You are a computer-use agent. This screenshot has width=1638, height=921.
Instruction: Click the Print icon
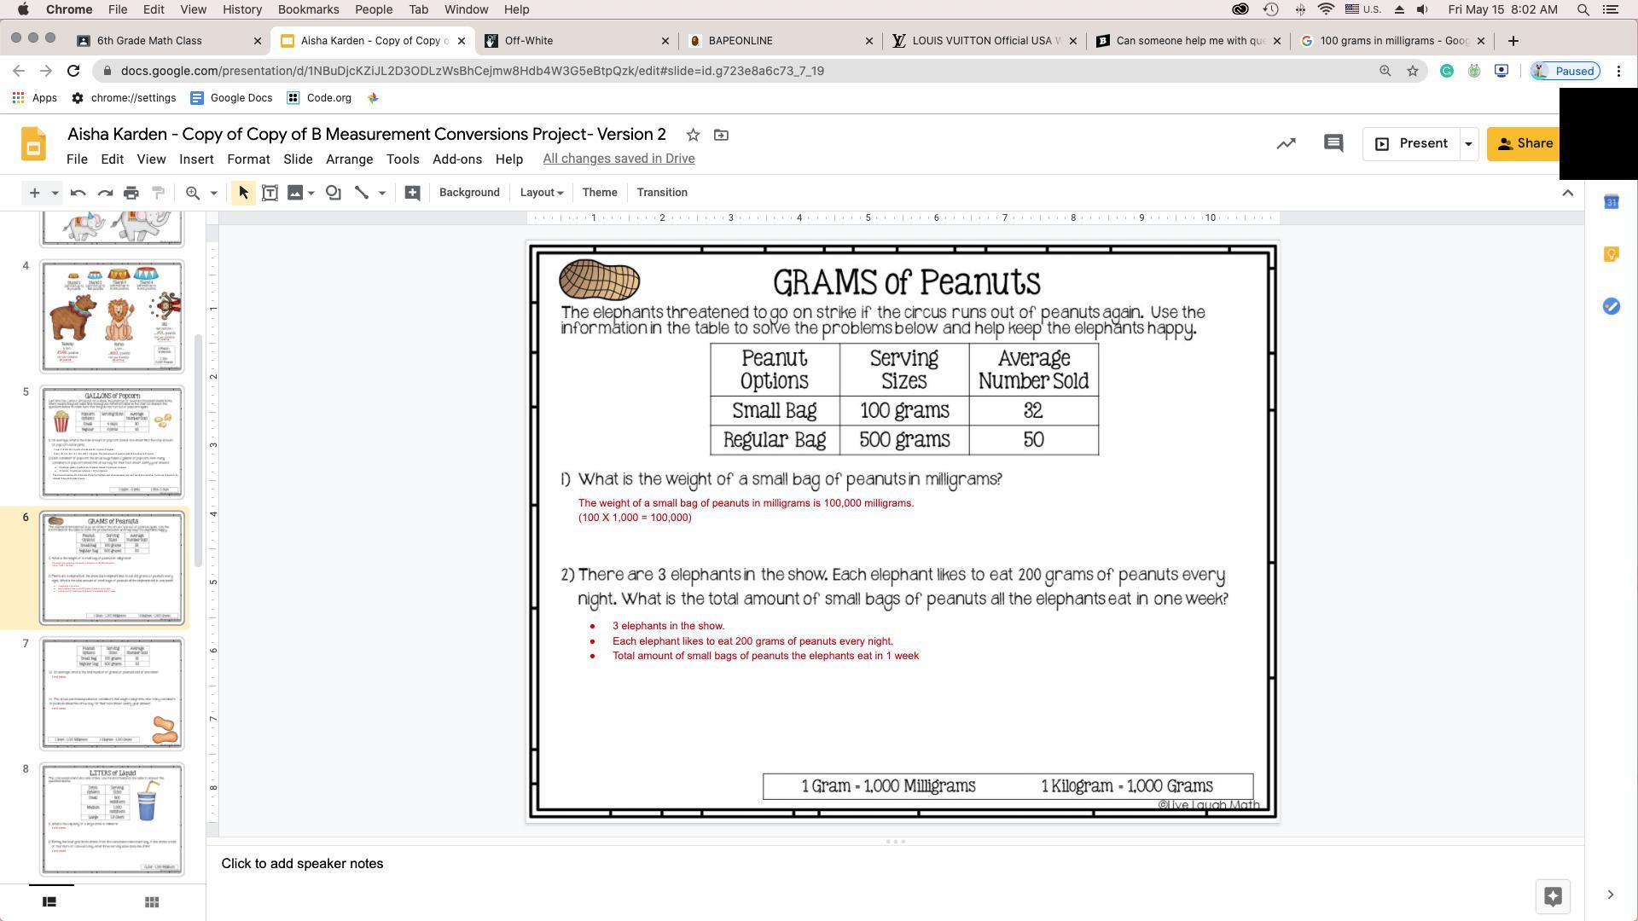[x=131, y=193]
